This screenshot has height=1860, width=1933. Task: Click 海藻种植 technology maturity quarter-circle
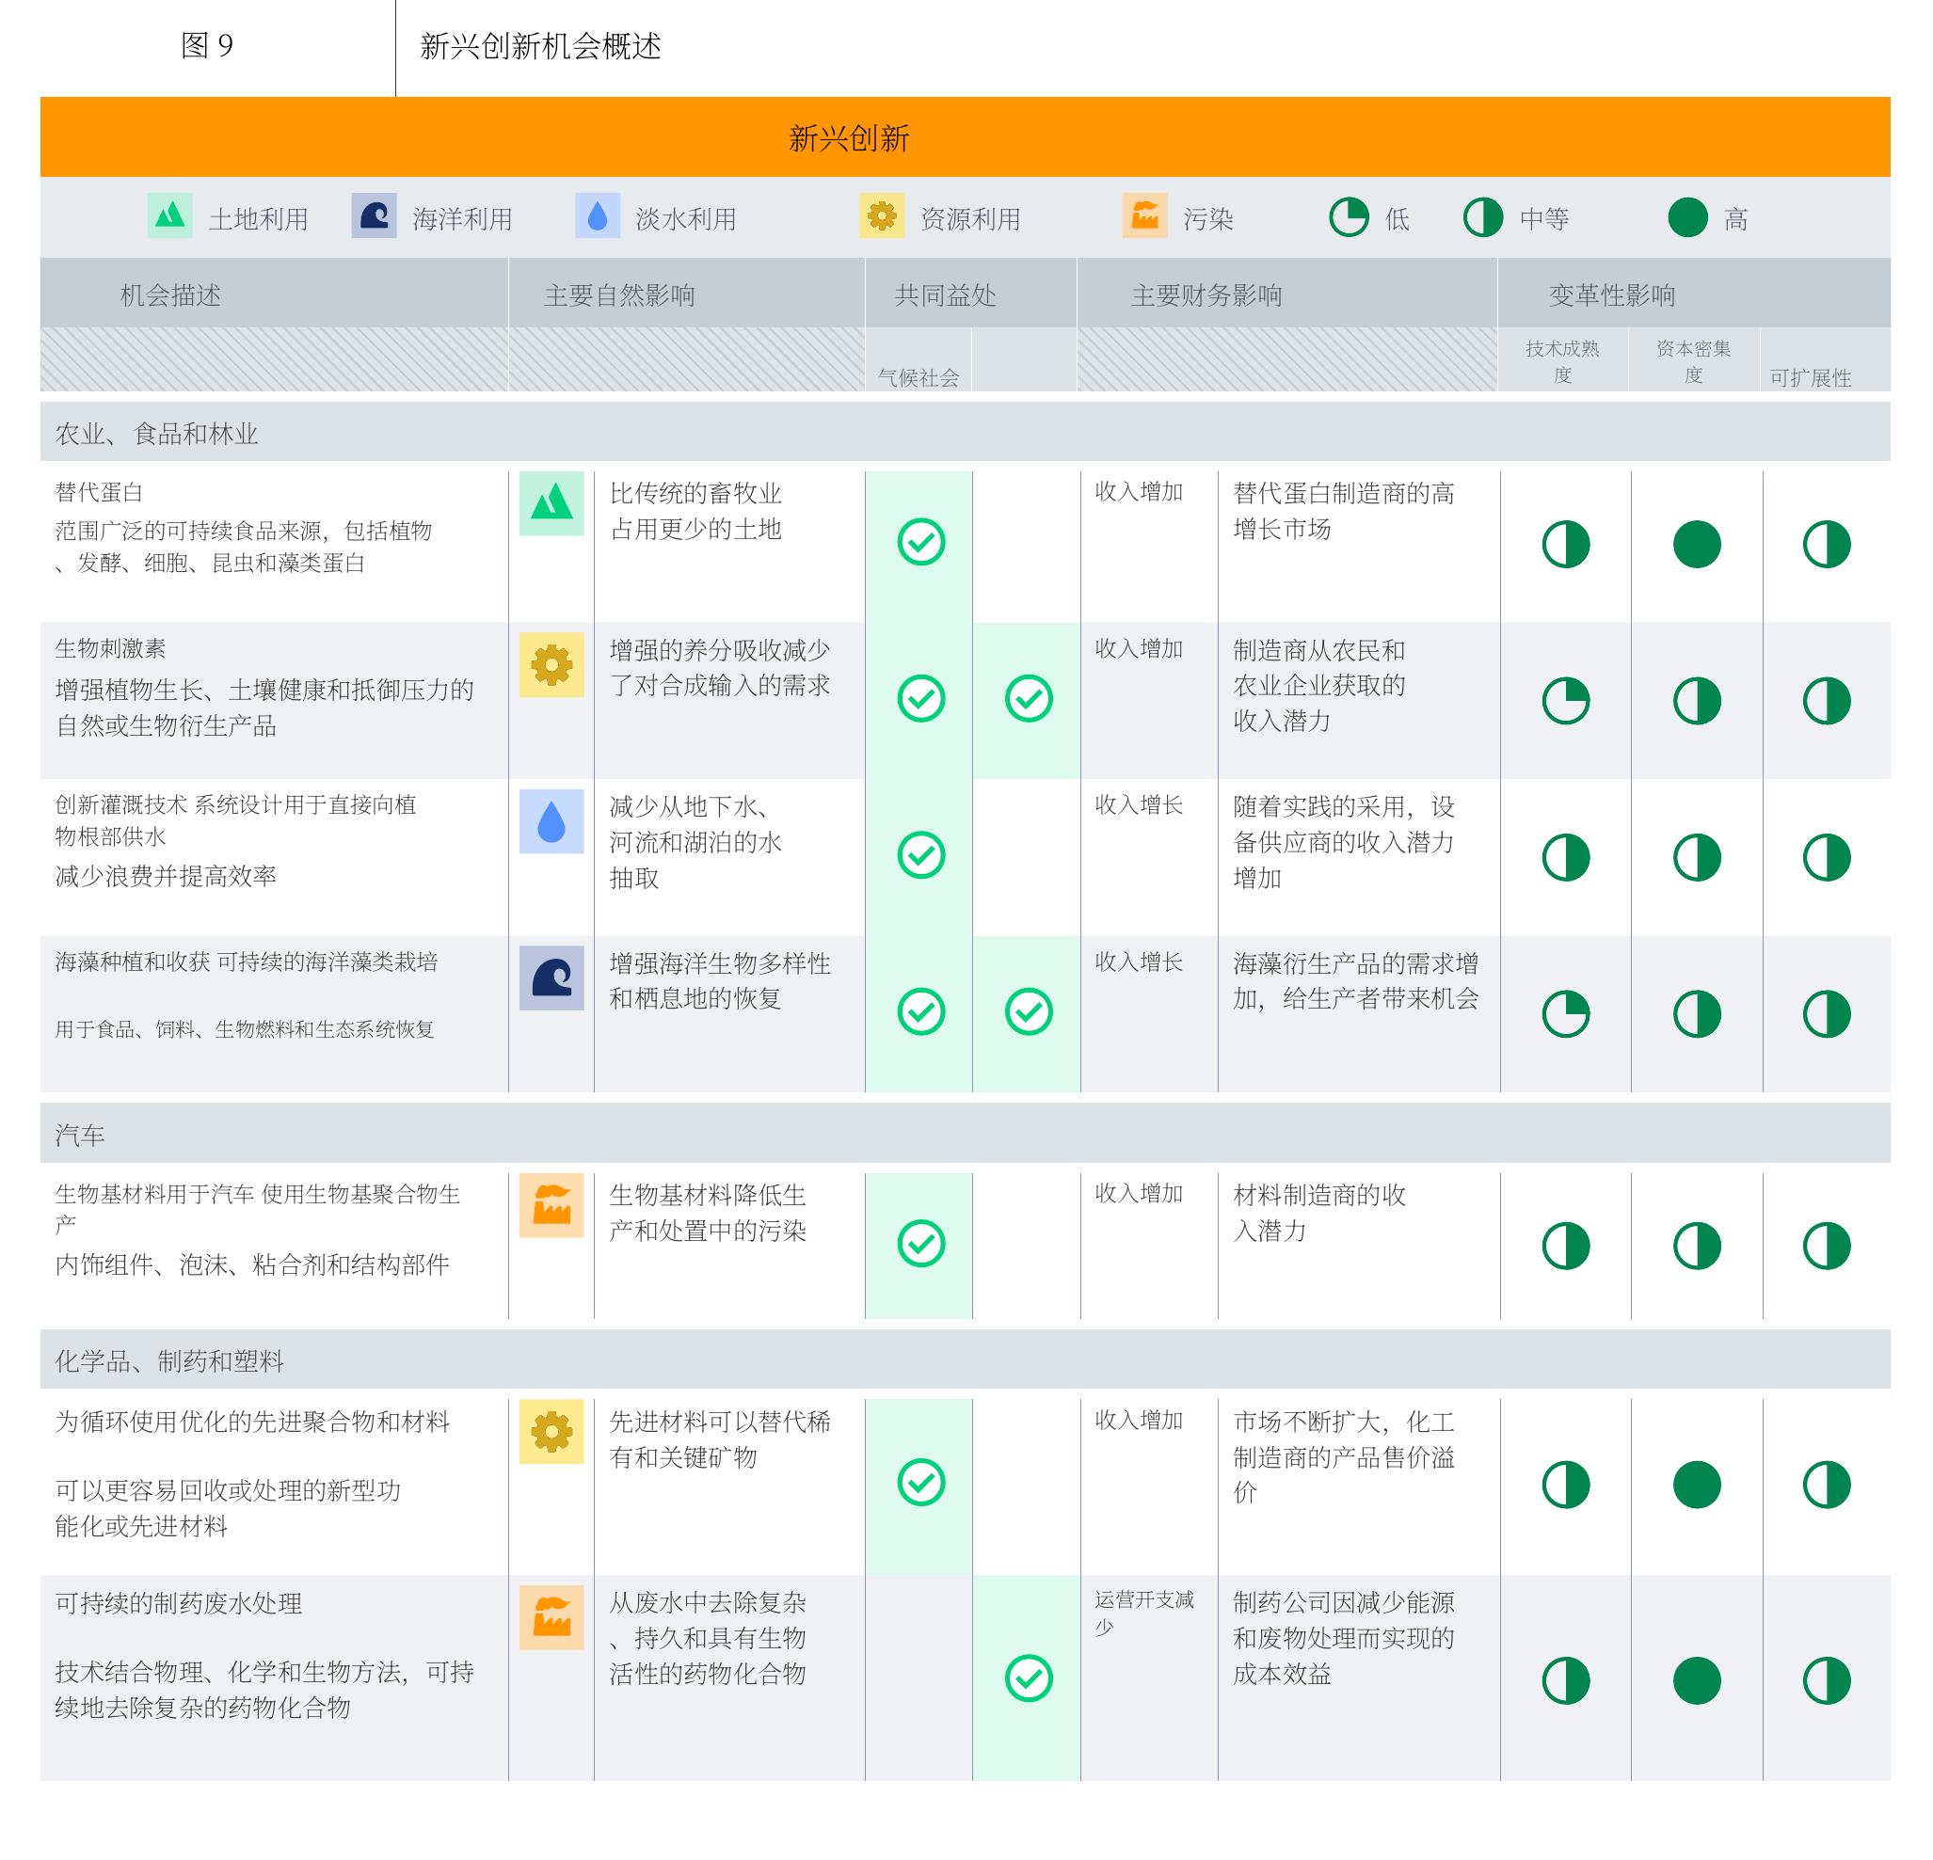click(1565, 1014)
